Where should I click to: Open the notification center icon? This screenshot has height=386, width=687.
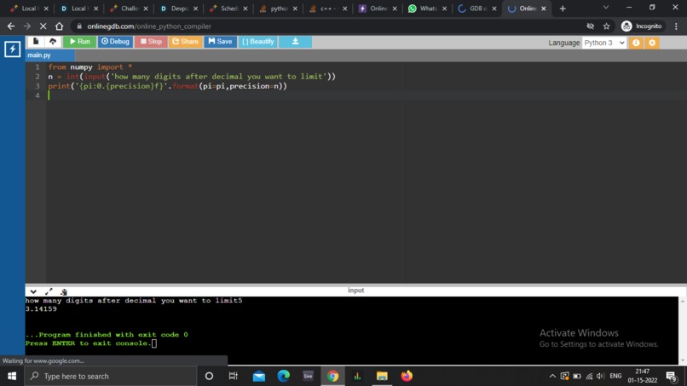[x=671, y=376]
